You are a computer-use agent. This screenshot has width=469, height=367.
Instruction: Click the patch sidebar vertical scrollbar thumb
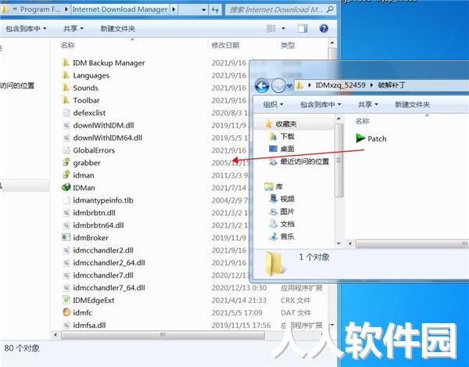click(x=338, y=160)
